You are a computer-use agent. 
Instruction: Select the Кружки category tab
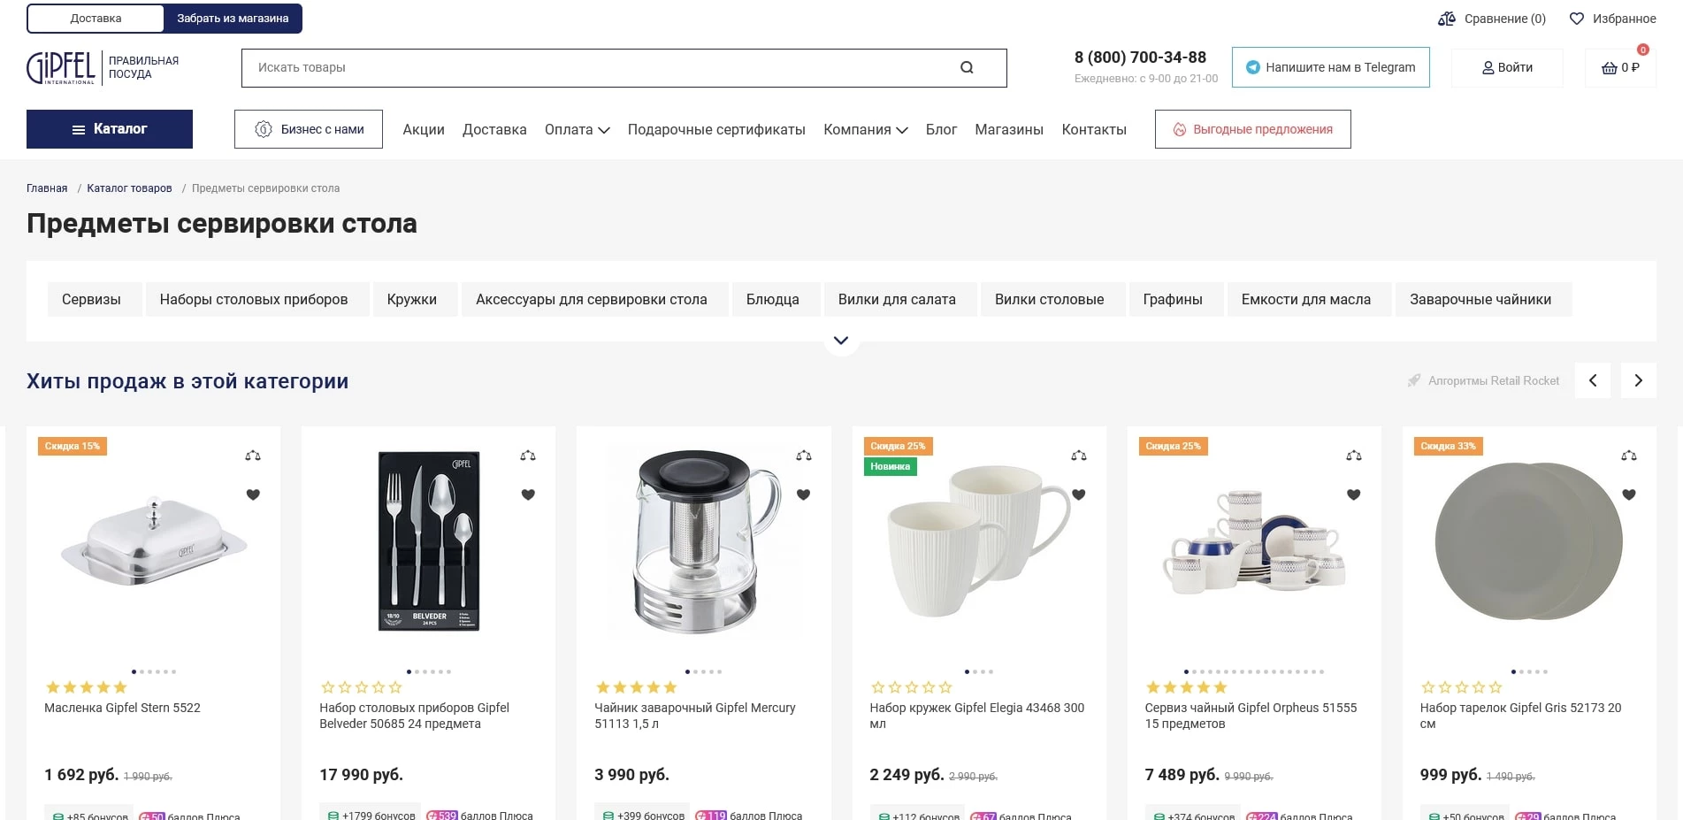(x=411, y=299)
